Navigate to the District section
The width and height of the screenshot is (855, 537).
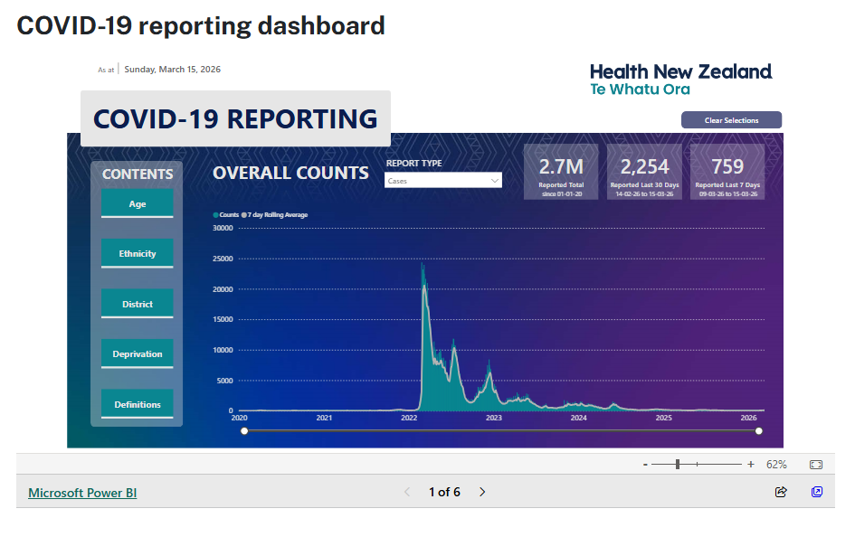137,305
